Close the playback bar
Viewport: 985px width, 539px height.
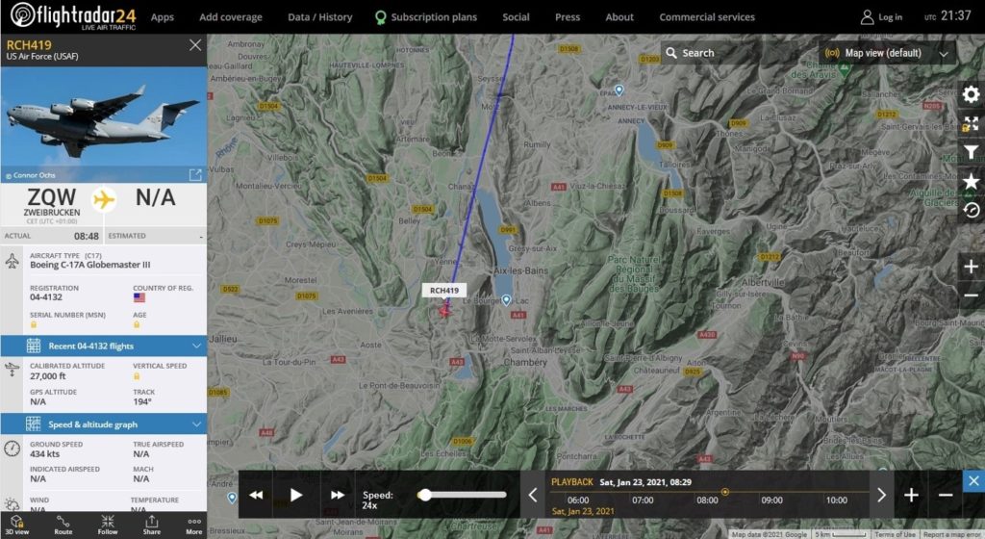[x=973, y=481]
